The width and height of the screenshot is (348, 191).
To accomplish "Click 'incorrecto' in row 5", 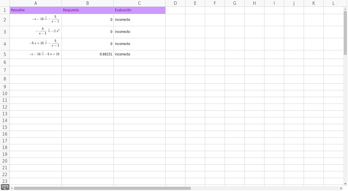I will pos(122,54).
